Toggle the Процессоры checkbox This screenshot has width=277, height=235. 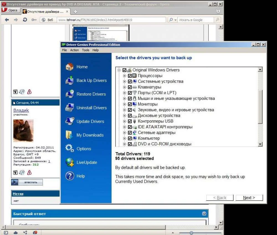(130, 76)
